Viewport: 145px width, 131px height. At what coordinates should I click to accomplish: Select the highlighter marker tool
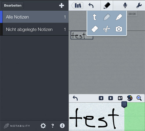click(x=119, y=17)
